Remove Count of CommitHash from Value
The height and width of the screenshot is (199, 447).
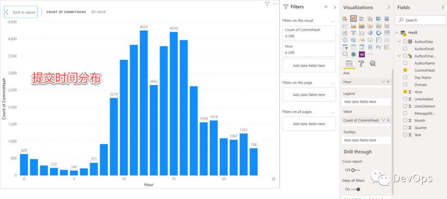pos(388,120)
